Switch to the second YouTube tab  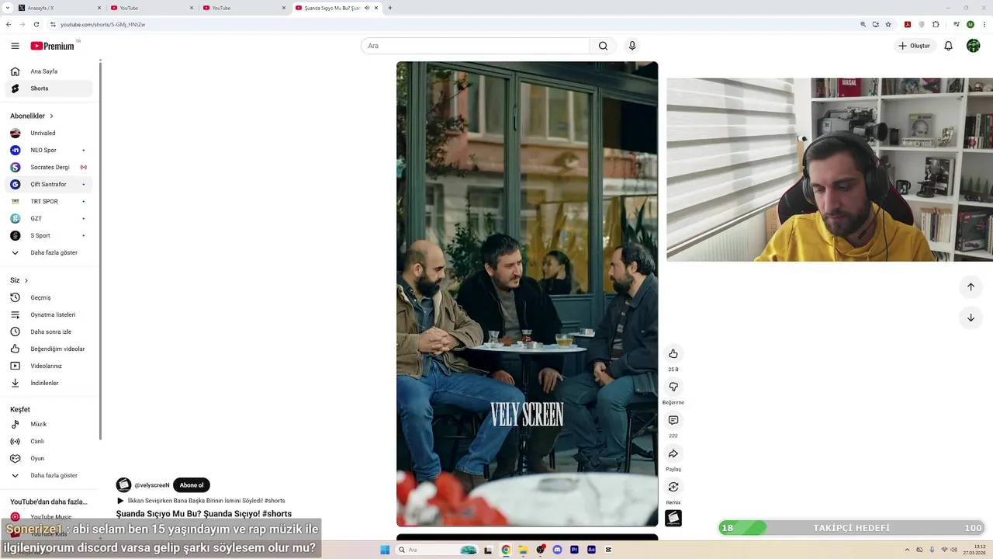point(244,8)
